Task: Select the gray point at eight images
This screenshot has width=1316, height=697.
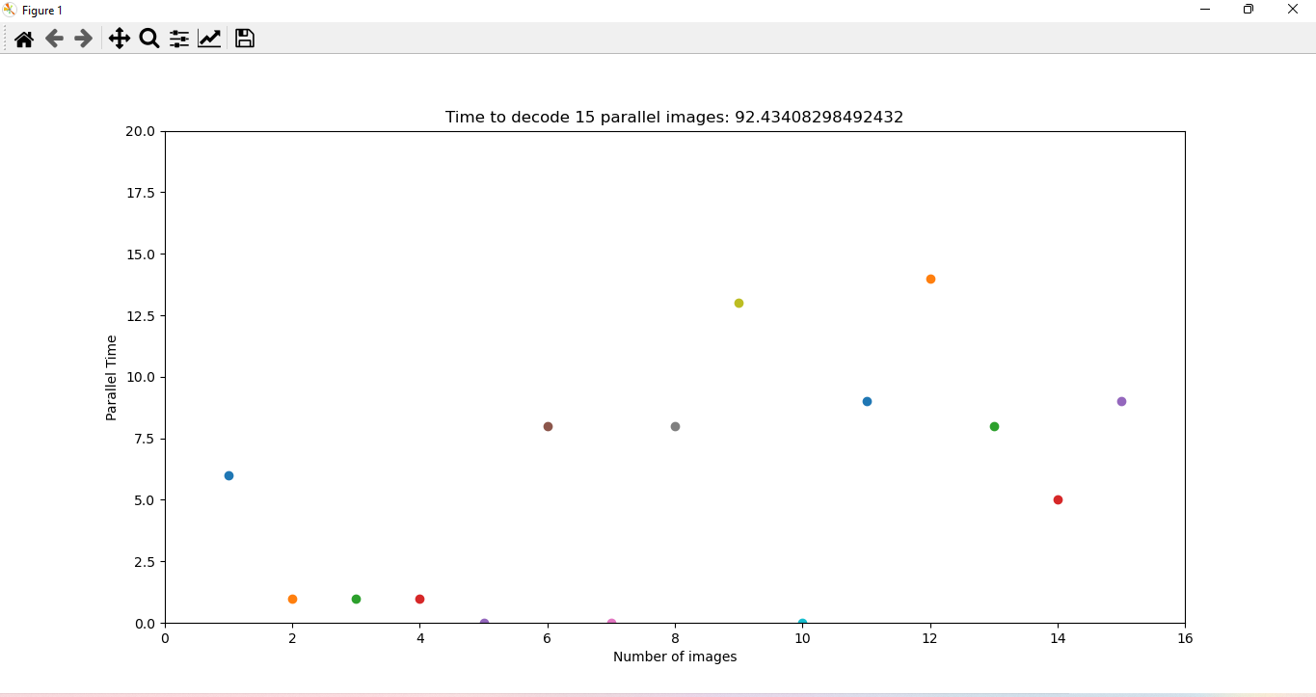Action: (x=675, y=426)
